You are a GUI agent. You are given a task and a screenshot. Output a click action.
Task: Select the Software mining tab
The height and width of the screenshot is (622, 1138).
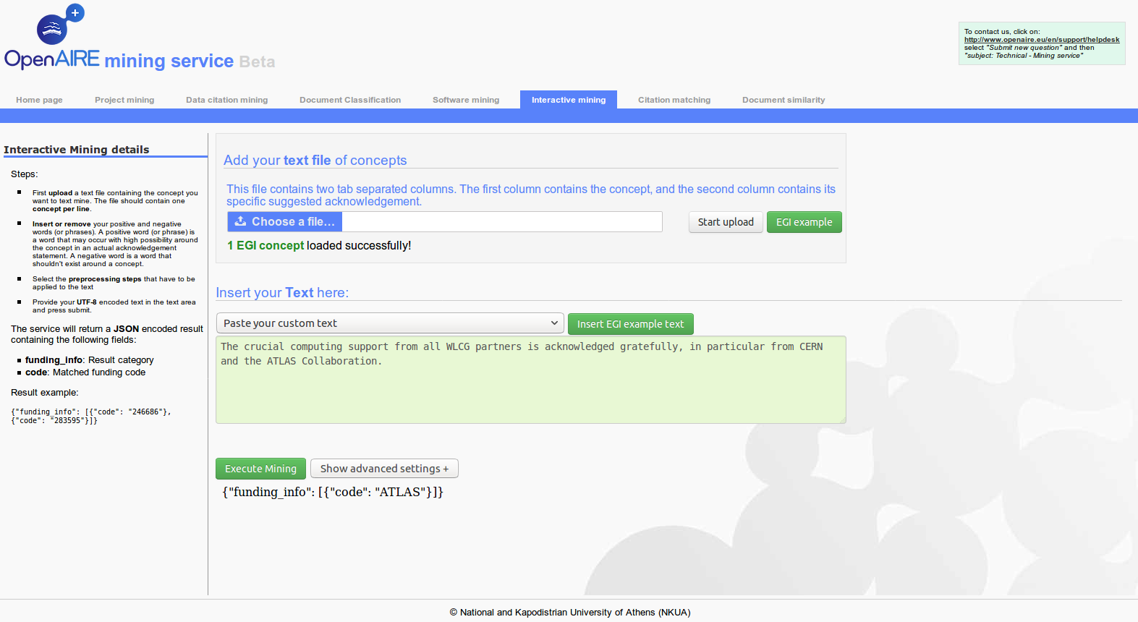466,100
